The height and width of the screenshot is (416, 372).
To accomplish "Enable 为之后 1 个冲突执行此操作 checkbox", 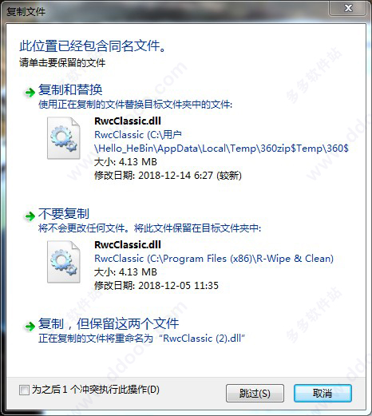I will click(x=24, y=390).
